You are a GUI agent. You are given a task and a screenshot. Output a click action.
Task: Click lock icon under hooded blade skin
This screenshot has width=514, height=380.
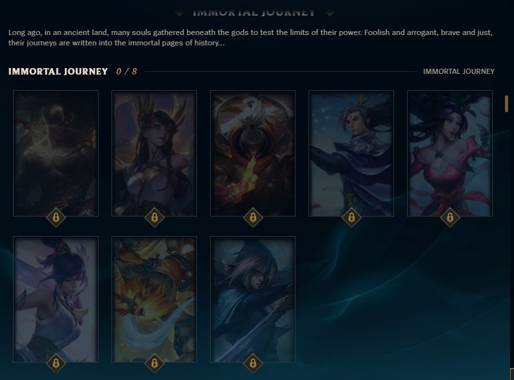coord(253,363)
